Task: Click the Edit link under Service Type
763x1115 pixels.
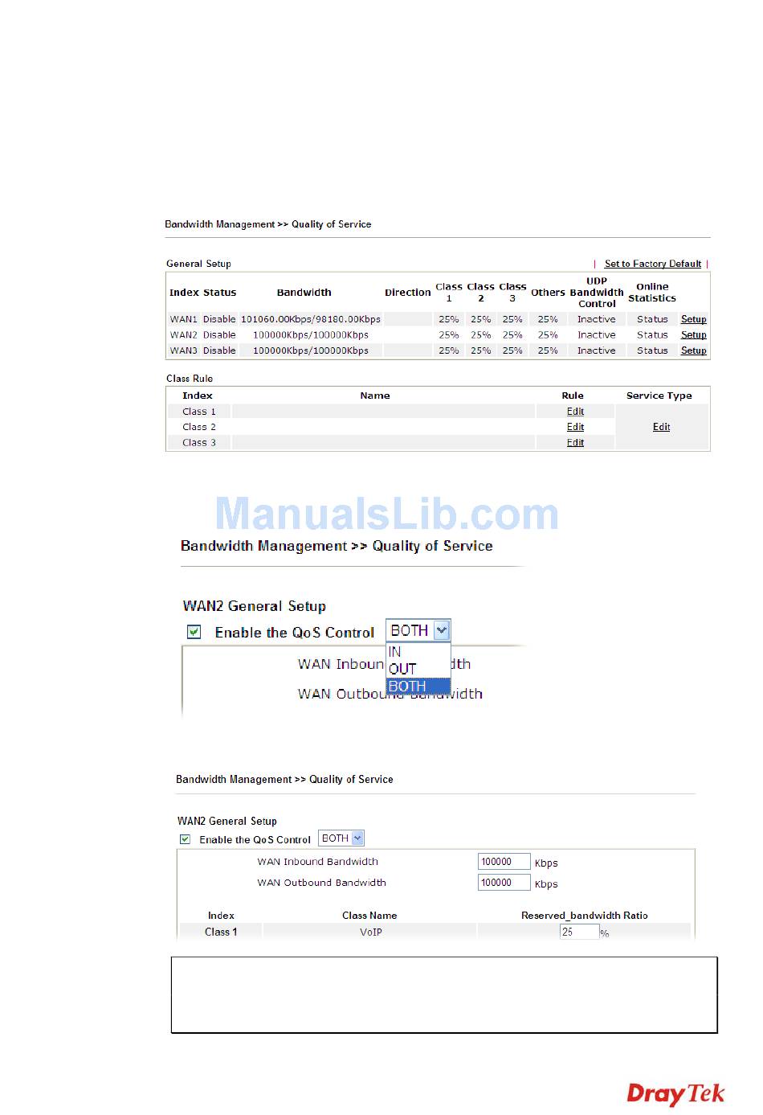Action: (661, 427)
